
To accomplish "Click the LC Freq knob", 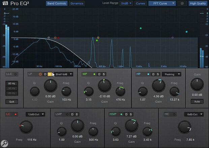I will 26,127.
